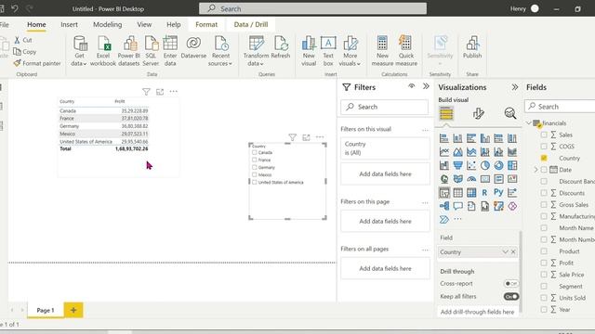Image resolution: width=595 pixels, height=334 pixels.
Task: Open the Data / Drill ribbon tab
Action: point(251,24)
